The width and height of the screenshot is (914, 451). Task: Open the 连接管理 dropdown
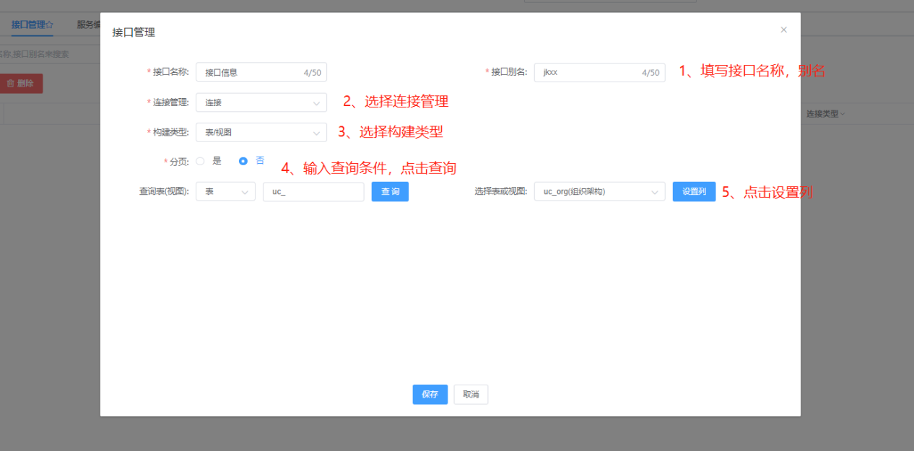(x=261, y=102)
